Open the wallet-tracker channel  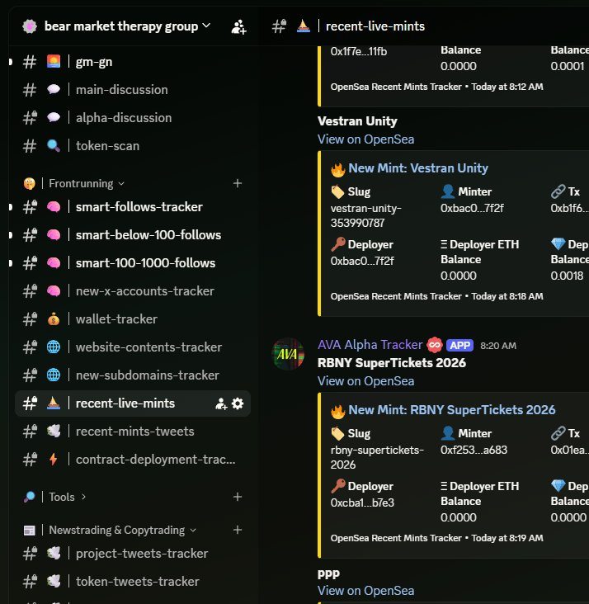tap(133, 319)
